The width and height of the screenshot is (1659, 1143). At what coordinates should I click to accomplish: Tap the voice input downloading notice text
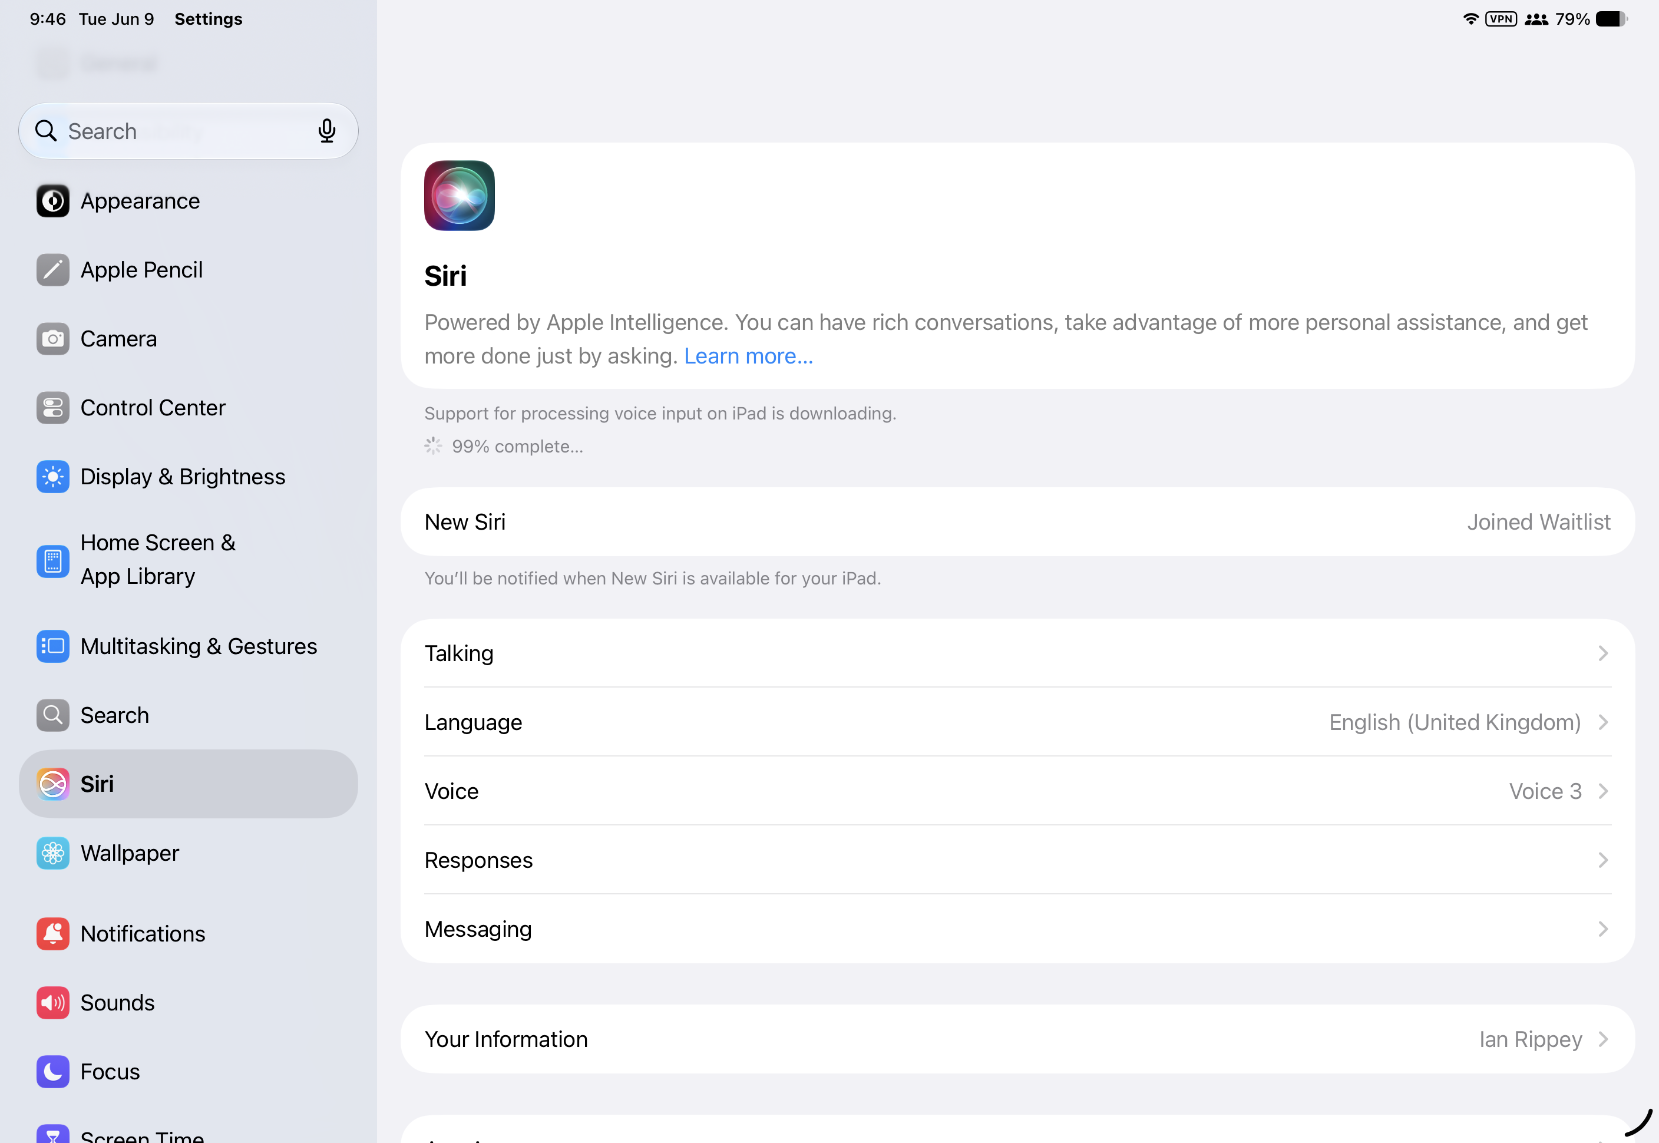click(x=660, y=413)
